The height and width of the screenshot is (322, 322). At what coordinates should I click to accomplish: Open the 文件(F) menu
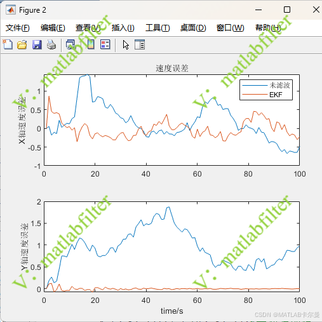(x=17, y=28)
